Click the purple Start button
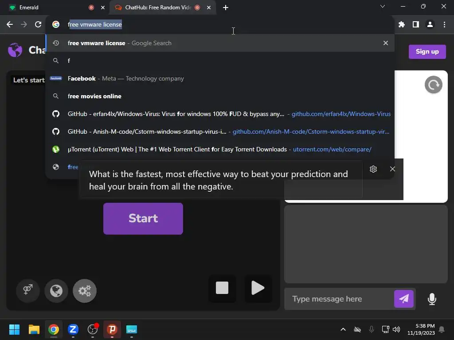The image size is (454, 340). [143, 219]
